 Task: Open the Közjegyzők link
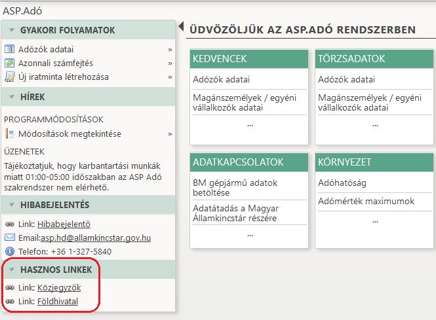pos(59,287)
